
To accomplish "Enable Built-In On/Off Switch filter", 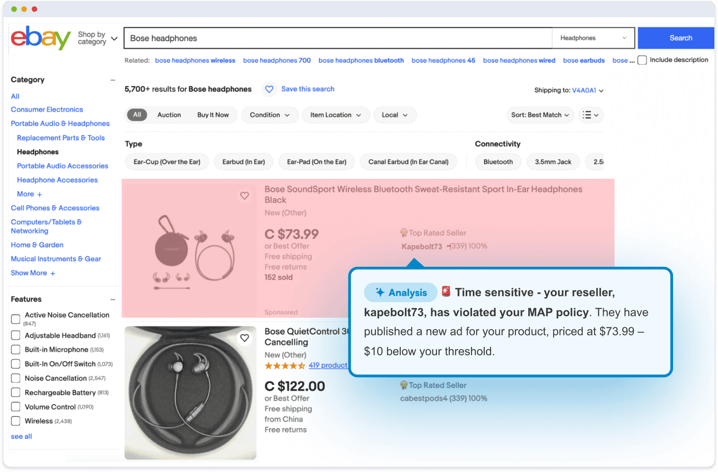I will (x=15, y=364).
